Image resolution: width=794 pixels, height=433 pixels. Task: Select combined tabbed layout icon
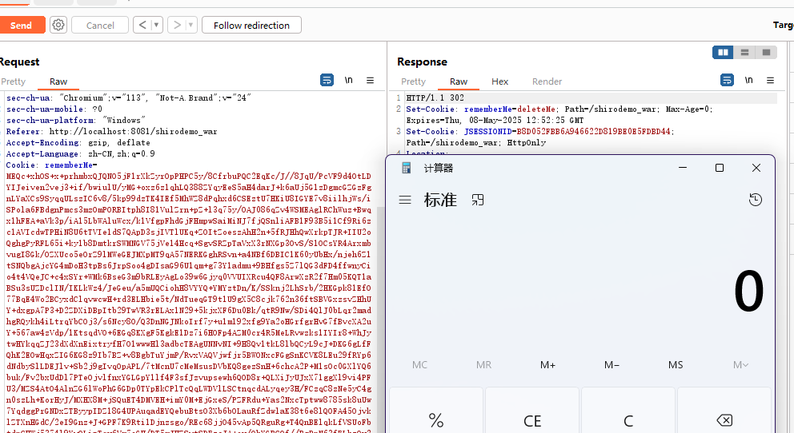point(766,52)
